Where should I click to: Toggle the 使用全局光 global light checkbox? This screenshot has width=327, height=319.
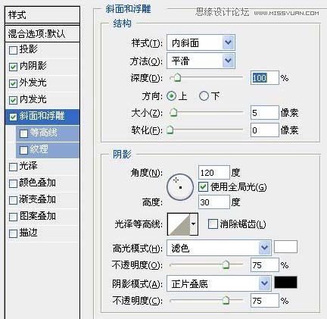pos(203,187)
